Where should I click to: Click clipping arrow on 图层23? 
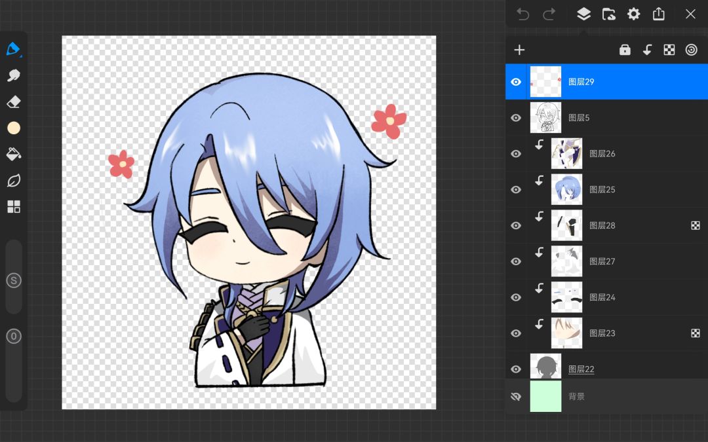[x=539, y=324]
